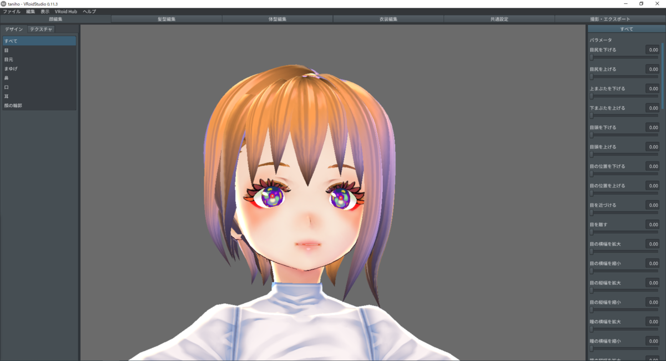Image resolution: width=666 pixels, height=361 pixels.
Task: Open the 撮影・エクスポート tab
Action: [610, 19]
